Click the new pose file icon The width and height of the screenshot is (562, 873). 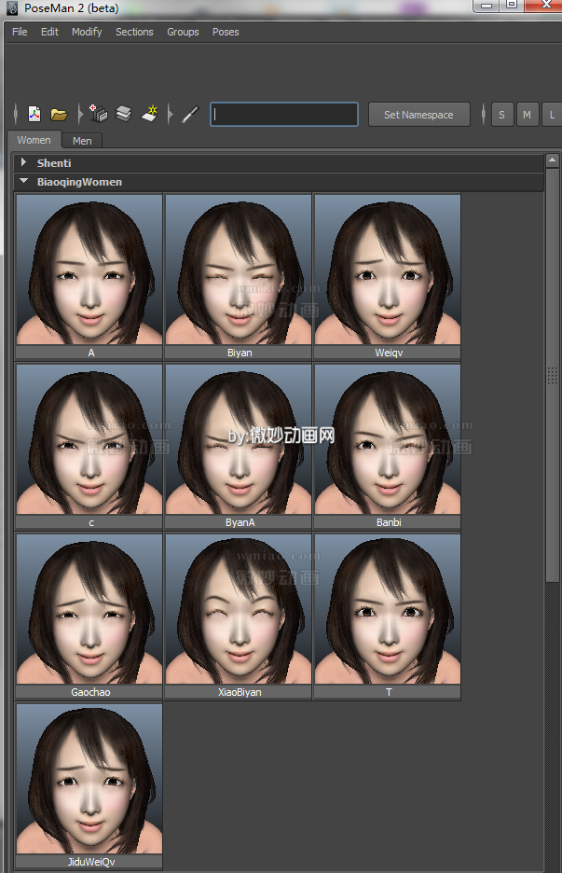point(34,115)
